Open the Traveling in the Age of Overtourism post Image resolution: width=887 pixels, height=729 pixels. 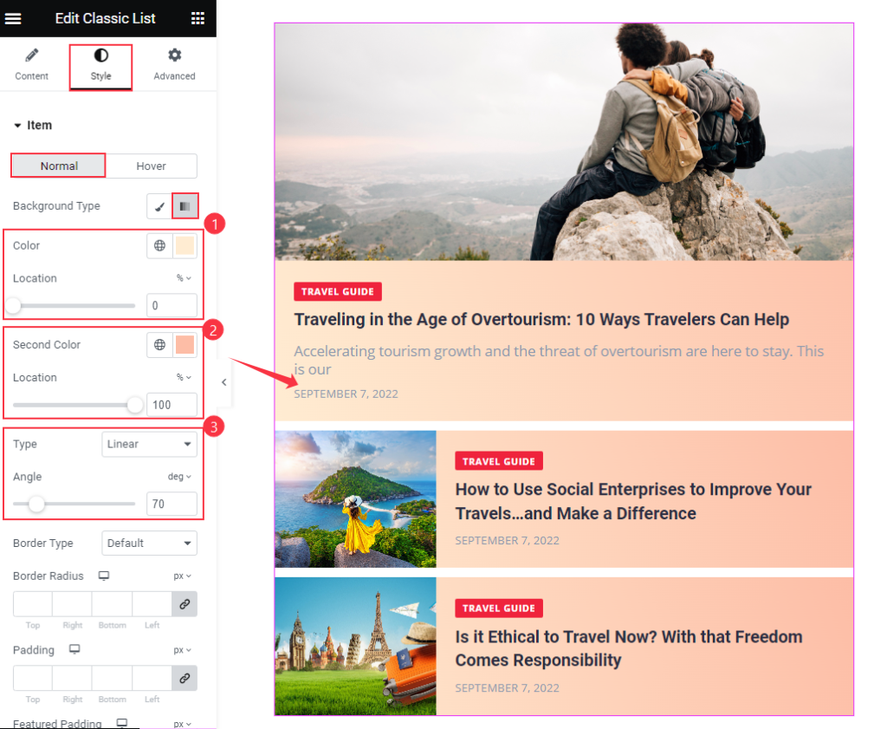click(541, 319)
